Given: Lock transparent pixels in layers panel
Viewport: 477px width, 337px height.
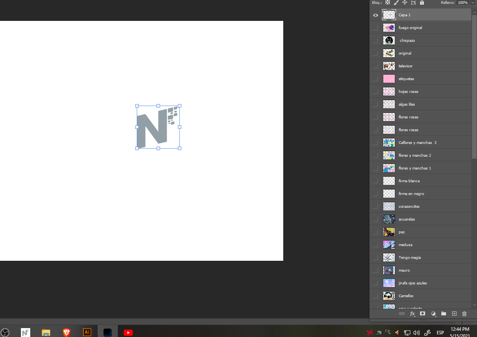Looking at the screenshot, I should [387, 2].
